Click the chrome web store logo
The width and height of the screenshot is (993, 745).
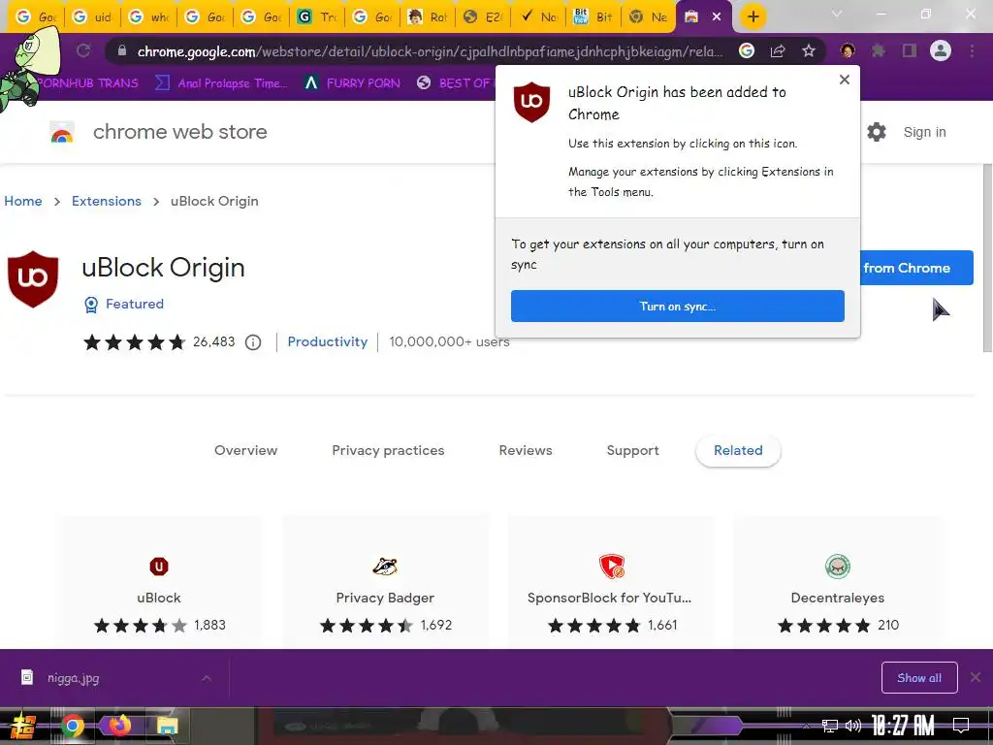(62, 132)
